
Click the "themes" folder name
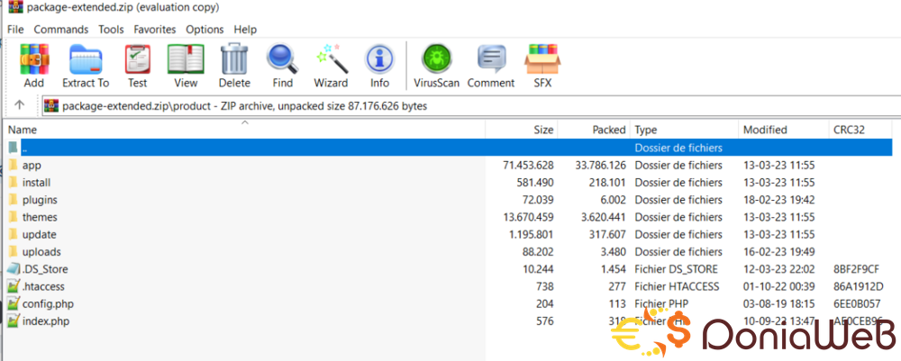point(40,217)
